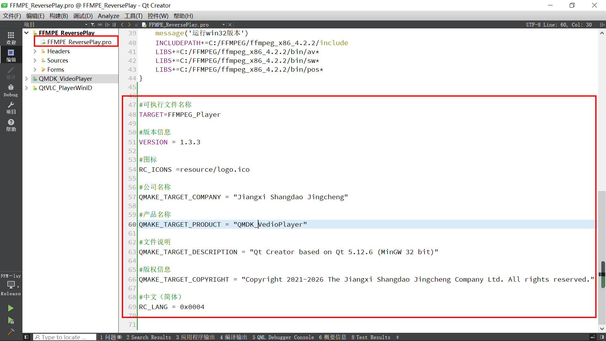
Task: Click the green Run button
Action: (11, 308)
